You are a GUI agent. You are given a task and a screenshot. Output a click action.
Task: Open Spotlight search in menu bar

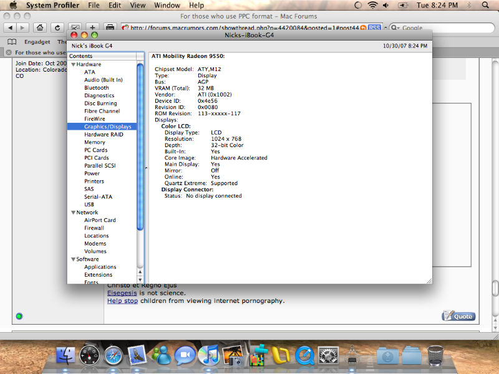[485, 5]
